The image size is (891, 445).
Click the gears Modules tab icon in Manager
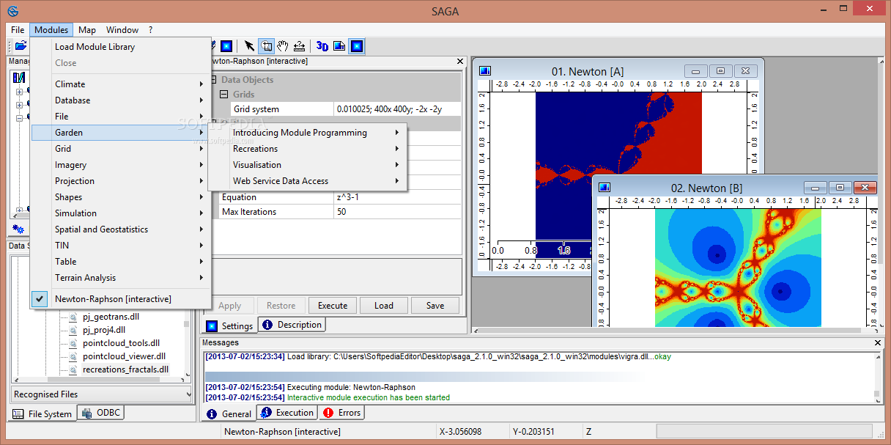(x=19, y=229)
